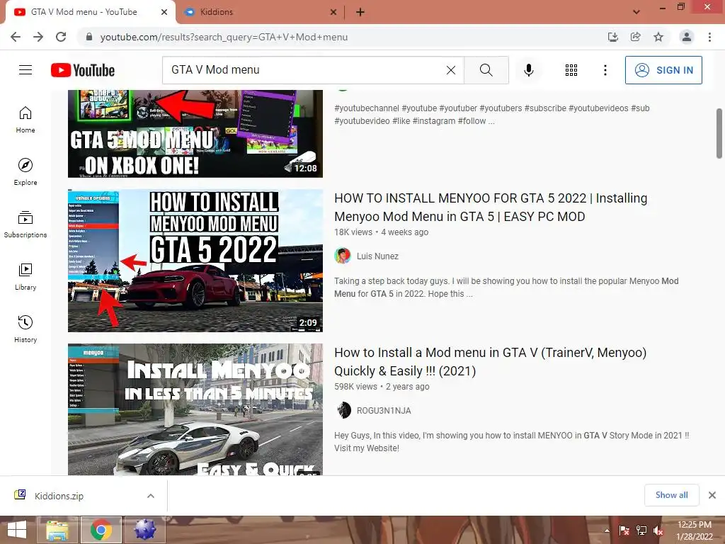Open Explore in the sidebar

25,172
